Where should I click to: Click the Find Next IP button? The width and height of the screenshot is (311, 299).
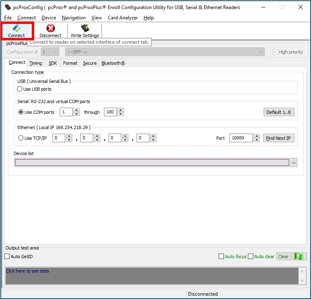(x=278, y=138)
